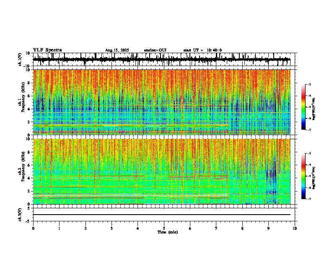Click time axis tick label "1"
Screen dimensions: 332x256
[59, 228]
